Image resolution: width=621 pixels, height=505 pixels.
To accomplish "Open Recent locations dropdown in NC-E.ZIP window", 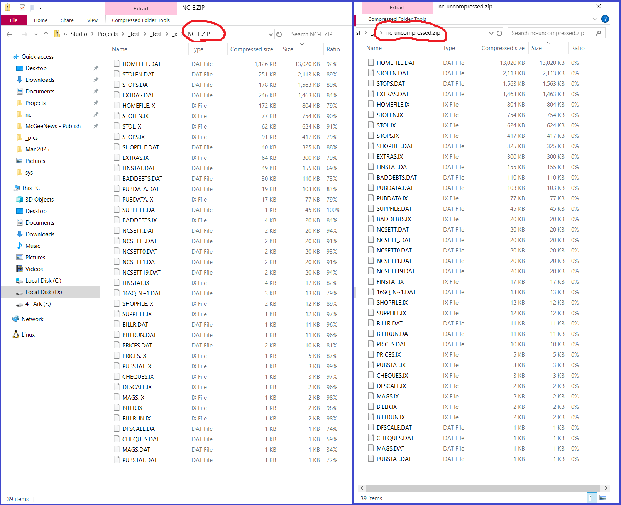I will tap(36, 34).
